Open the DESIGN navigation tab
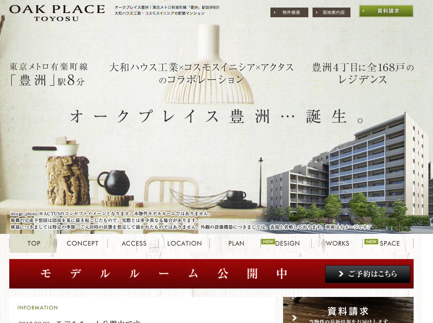Viewport: 433px width, 323px height. coord(287,244)
